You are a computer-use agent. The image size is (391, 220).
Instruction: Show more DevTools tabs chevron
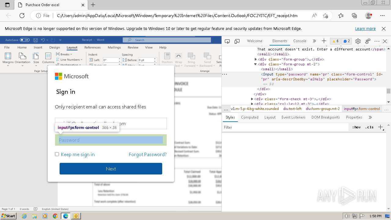tap(314, 41)
